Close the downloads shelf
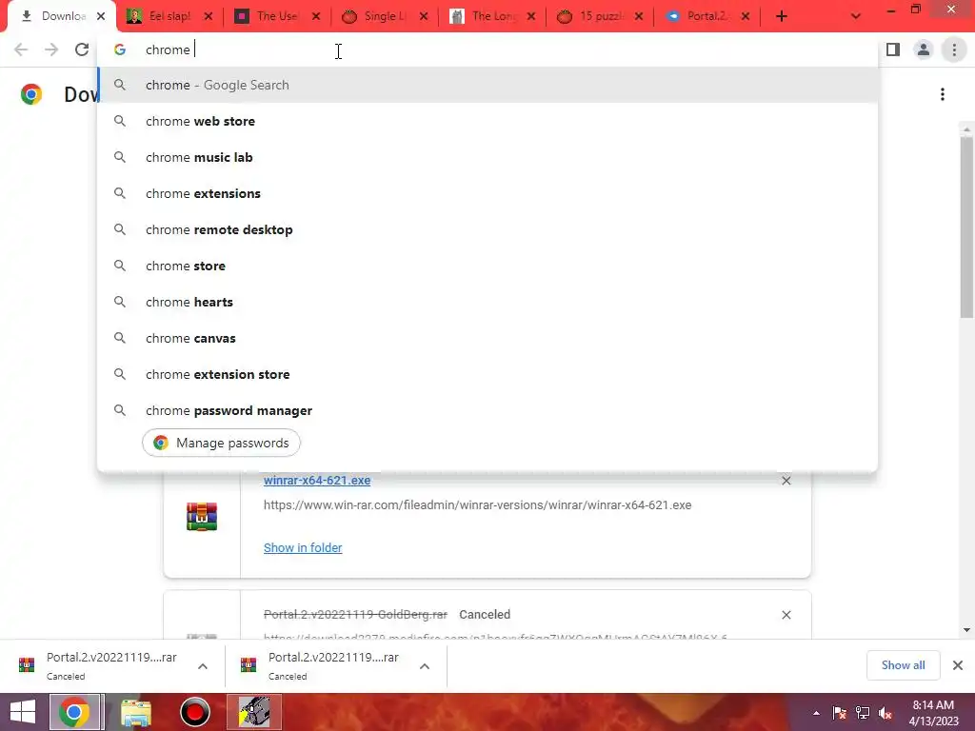Viewport: 975px width, 731px height. coord(958,665)
